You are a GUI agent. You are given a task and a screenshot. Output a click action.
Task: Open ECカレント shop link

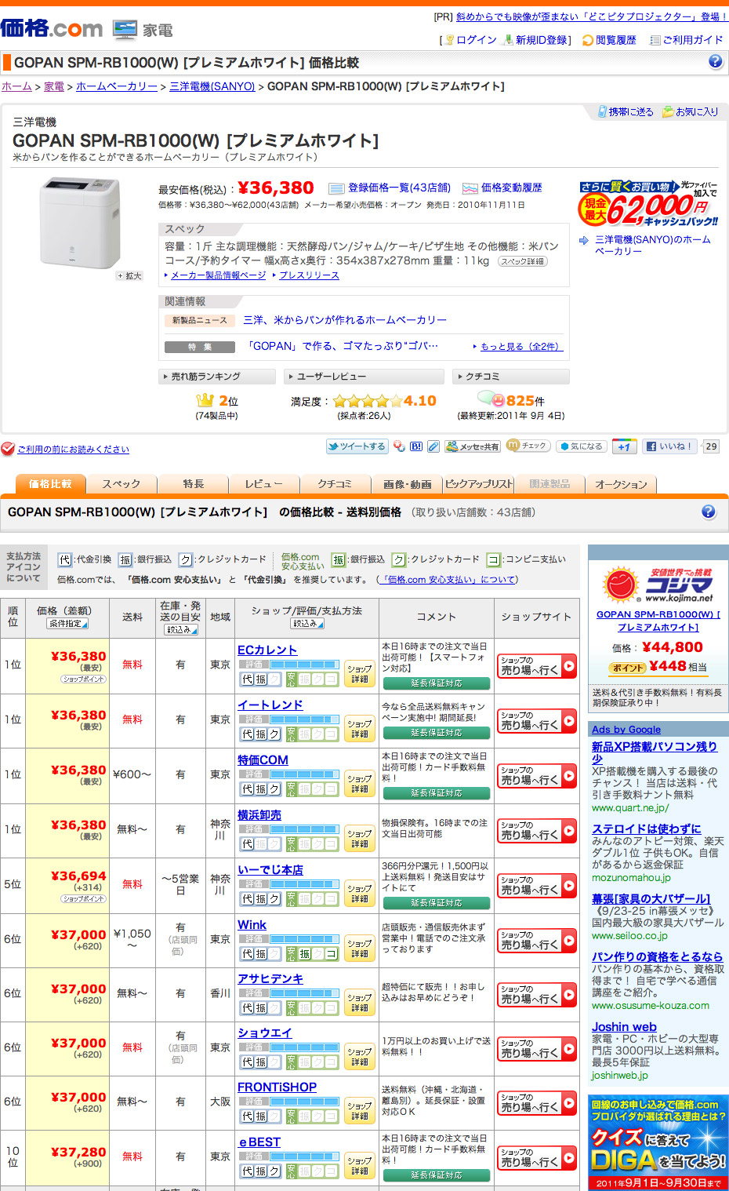pos(267,650)
